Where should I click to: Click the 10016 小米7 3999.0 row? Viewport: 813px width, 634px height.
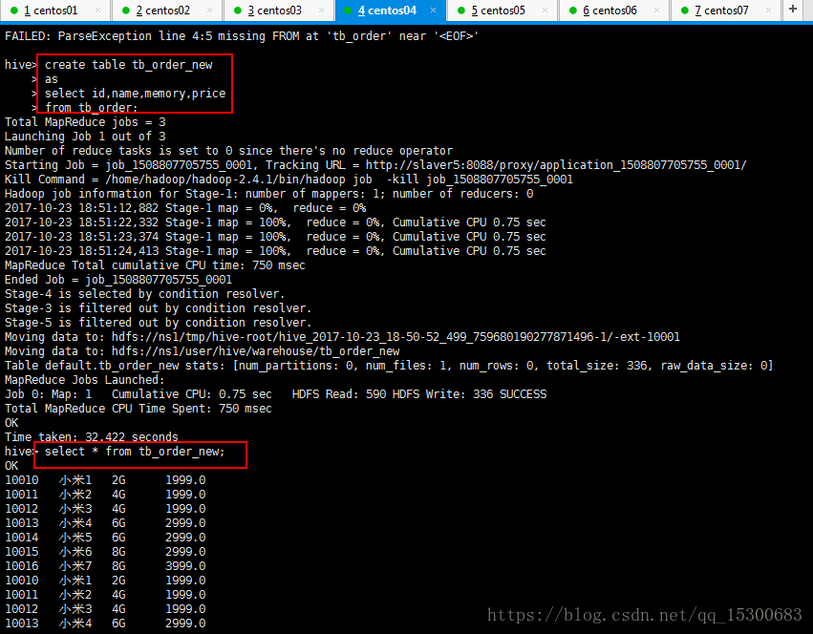105,566
